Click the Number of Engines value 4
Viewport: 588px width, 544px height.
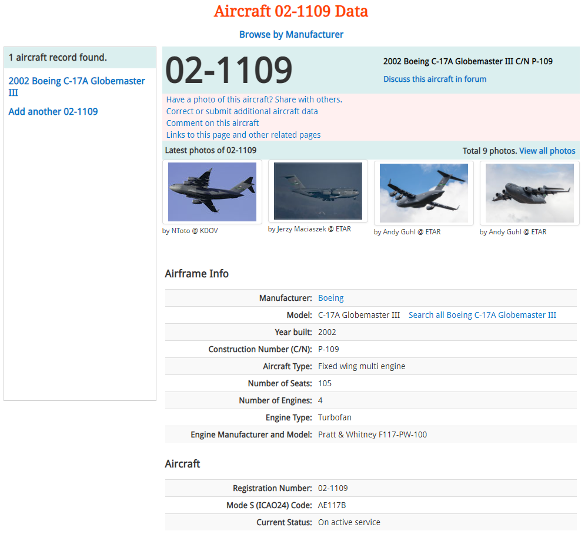[x=320, y=400]
